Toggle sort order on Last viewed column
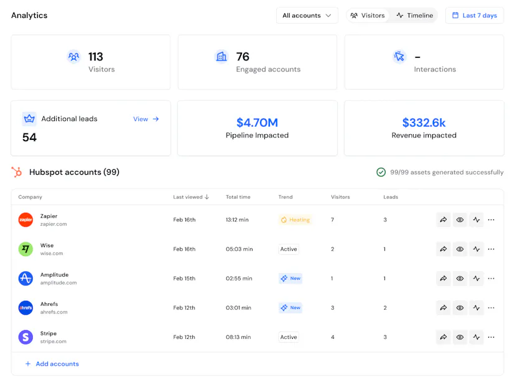The image size is (515, 383). pyautogui.click(x=205, y=196)
